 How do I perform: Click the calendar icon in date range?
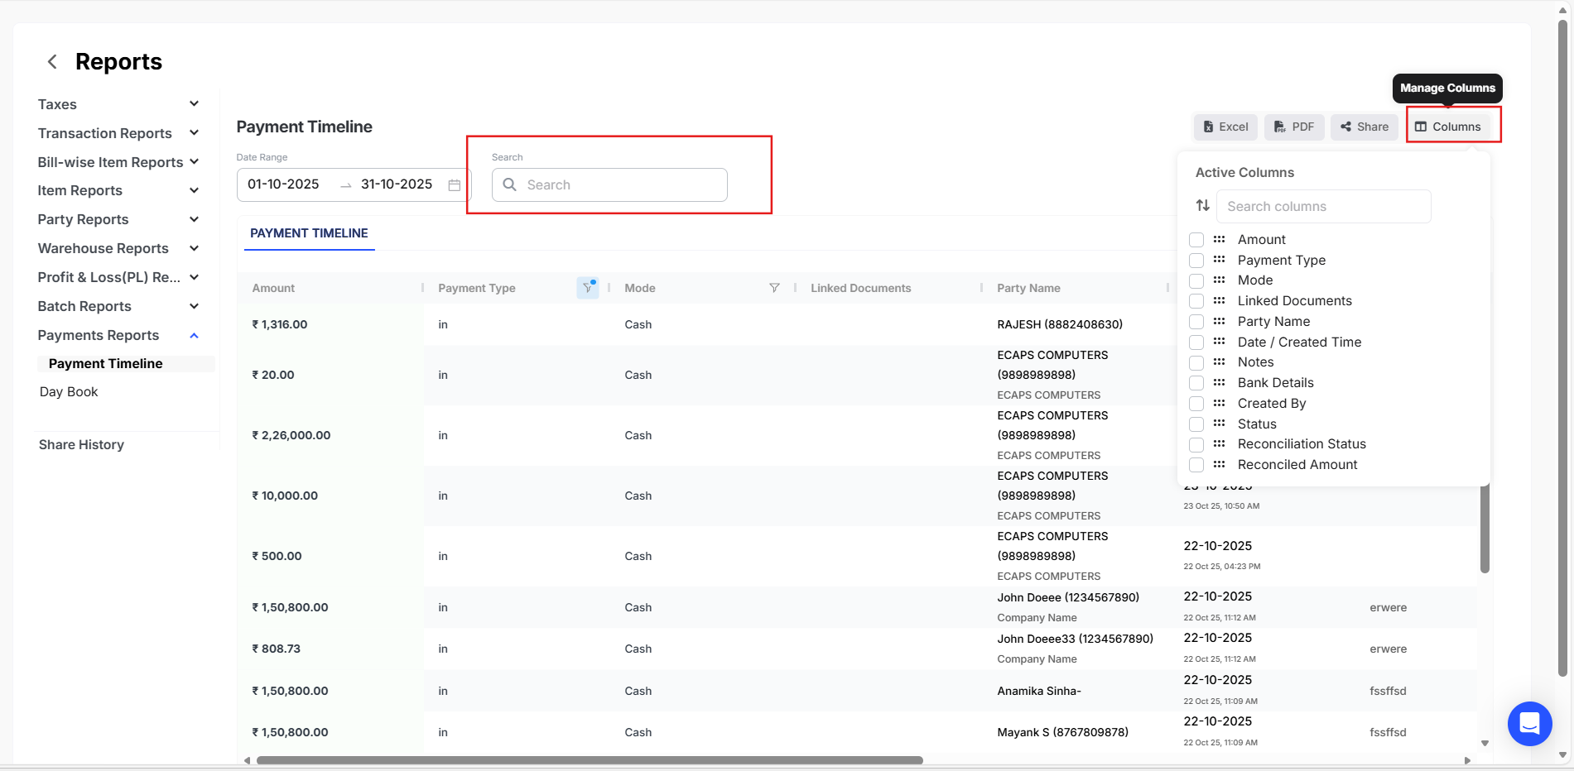(455, 184)
